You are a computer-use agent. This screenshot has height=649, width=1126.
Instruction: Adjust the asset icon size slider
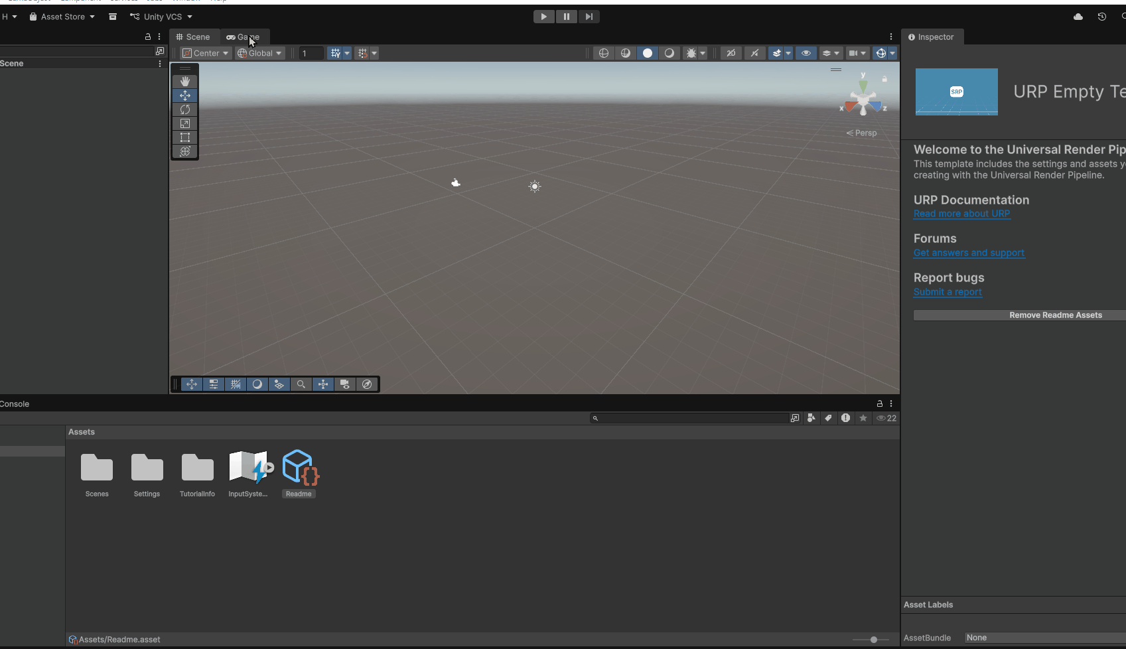pos(873,640)
